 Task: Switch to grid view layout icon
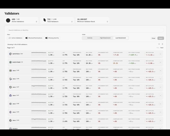162,44
